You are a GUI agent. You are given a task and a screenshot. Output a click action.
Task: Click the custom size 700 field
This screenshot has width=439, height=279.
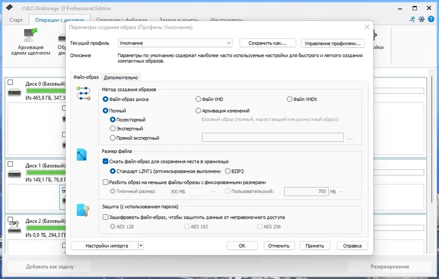click(306, 191)
